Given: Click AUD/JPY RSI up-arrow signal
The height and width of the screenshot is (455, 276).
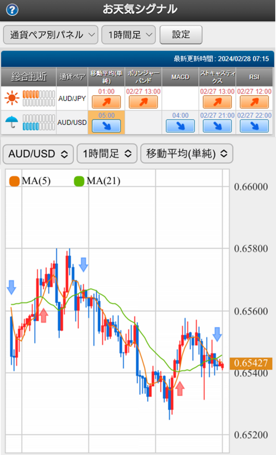Looking at the screenshot, I should coord(254,102).
